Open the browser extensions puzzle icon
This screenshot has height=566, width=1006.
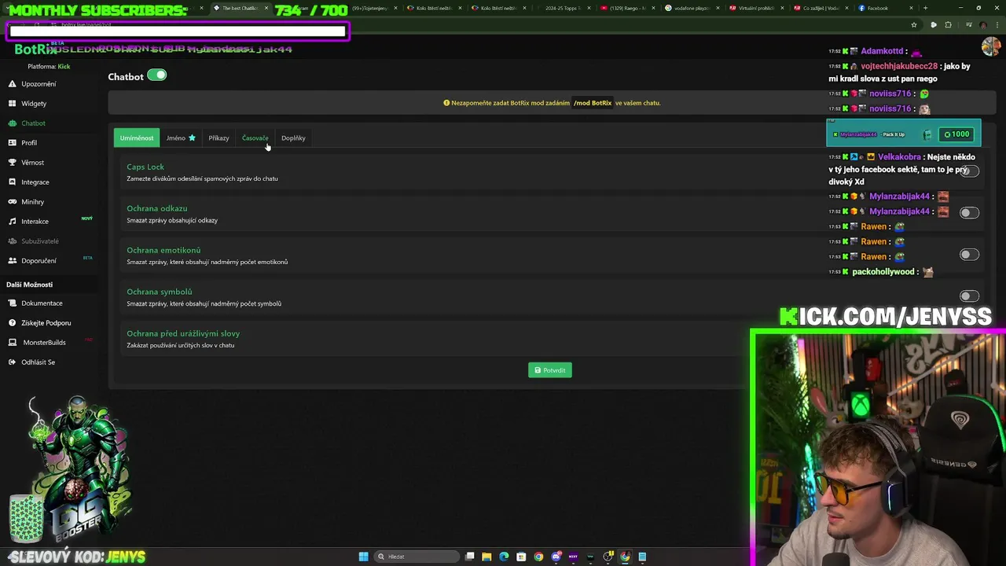[948, 25]
